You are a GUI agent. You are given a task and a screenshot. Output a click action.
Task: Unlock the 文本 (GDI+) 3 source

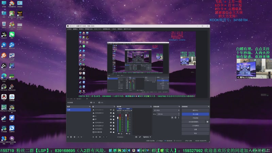pos(114,113)
